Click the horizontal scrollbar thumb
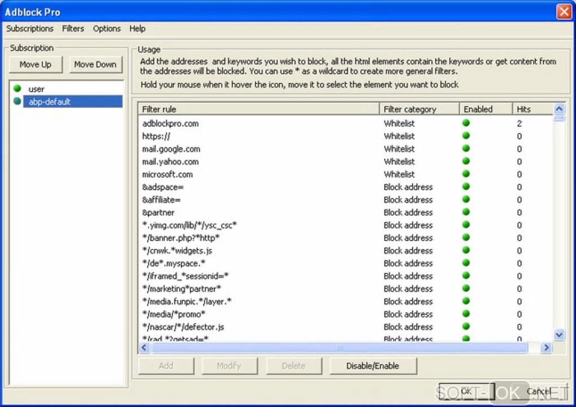 point(339,348)
